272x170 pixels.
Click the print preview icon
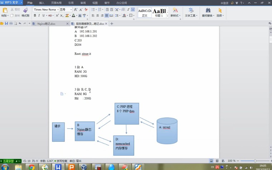[x=15, y=23]
